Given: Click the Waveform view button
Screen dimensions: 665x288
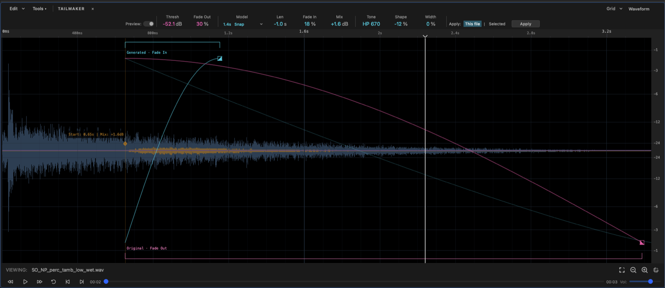Looking at the screenshot, I should (x=639, y=9).
